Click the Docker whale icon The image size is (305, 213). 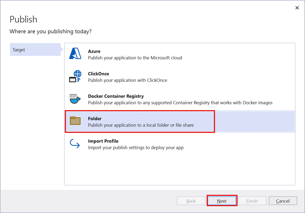click(x=75, y=99)
